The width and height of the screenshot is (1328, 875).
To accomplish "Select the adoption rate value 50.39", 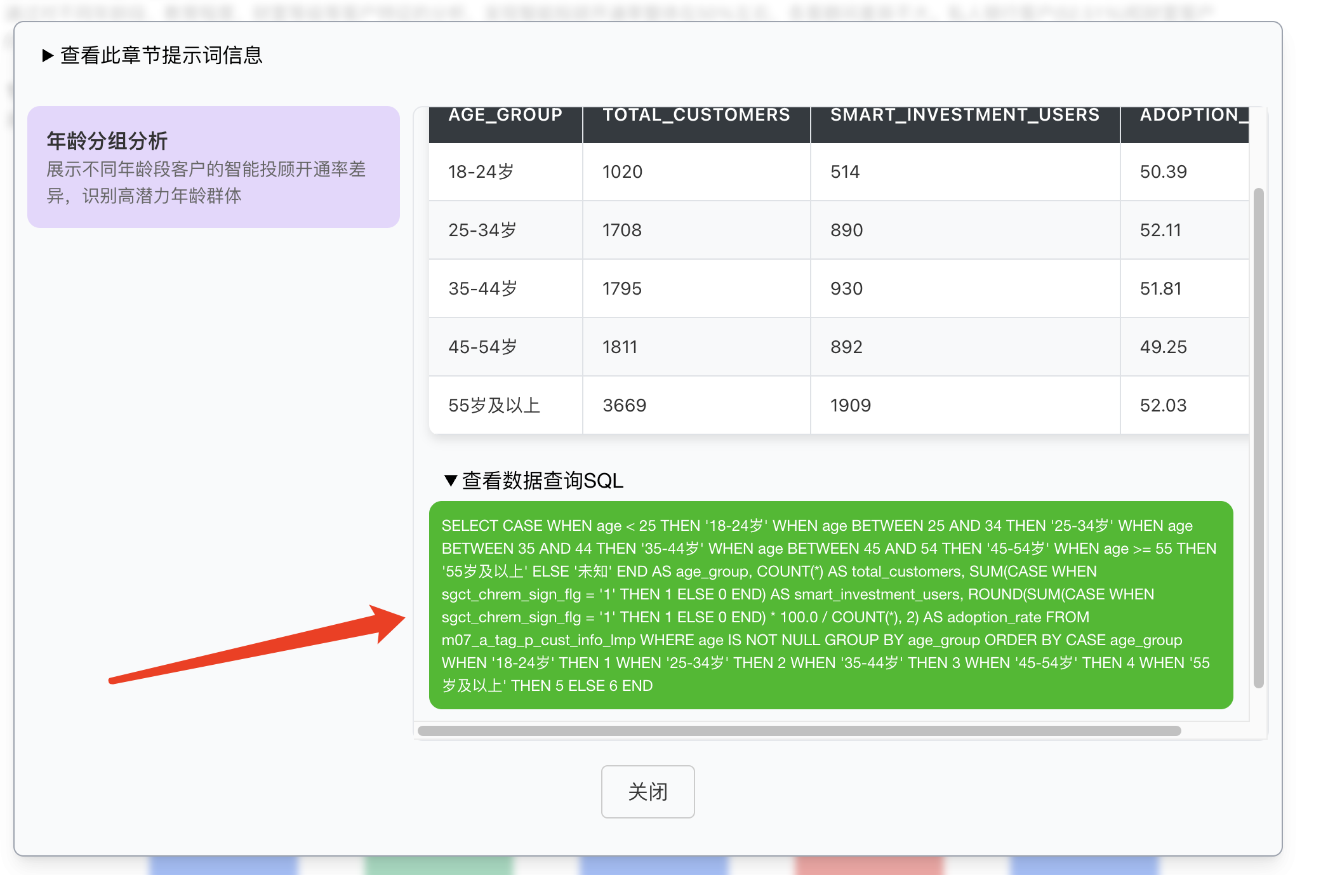I will pos(1164,171).
